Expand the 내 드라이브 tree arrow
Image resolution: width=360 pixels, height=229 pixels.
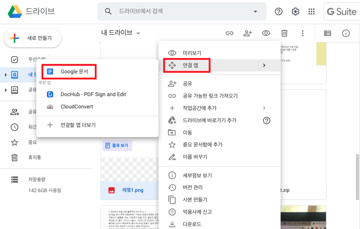pyautogui.click(x=6, y=75)
